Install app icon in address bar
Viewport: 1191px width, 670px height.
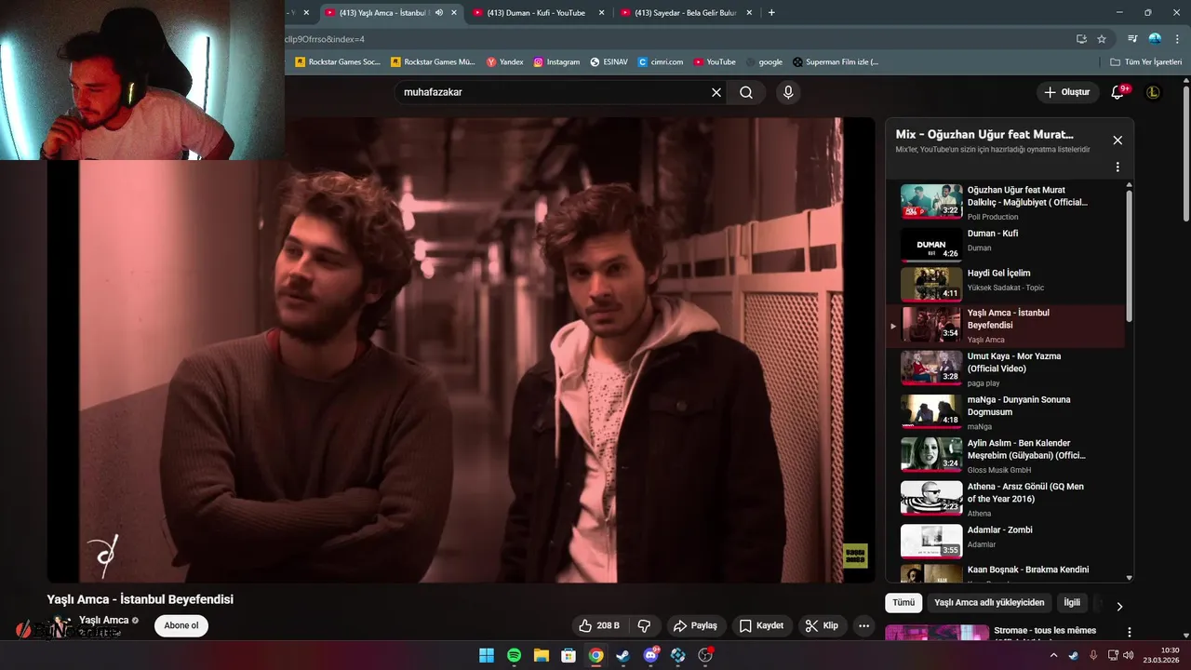point(1081,39)
